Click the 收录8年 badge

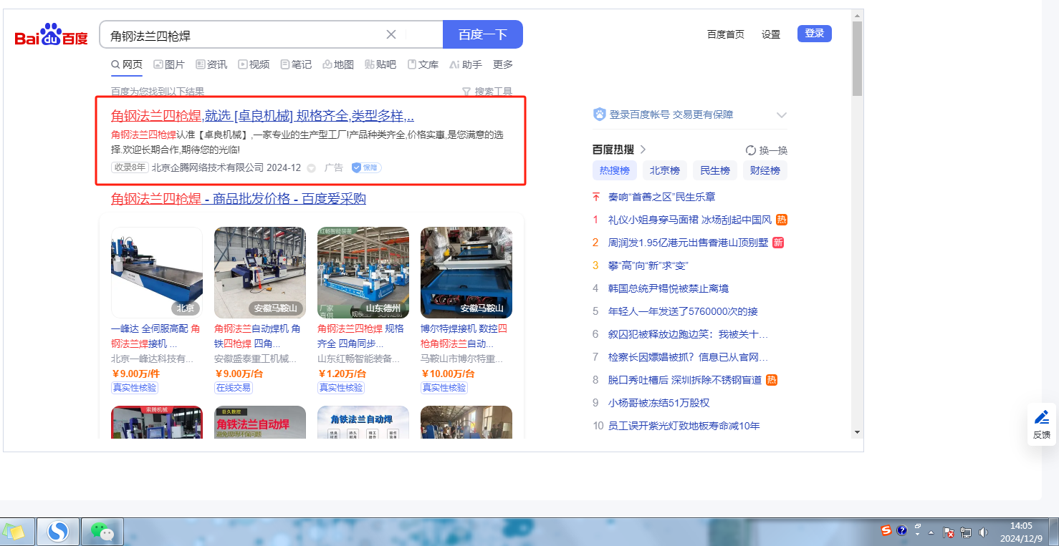click(130, 167)
